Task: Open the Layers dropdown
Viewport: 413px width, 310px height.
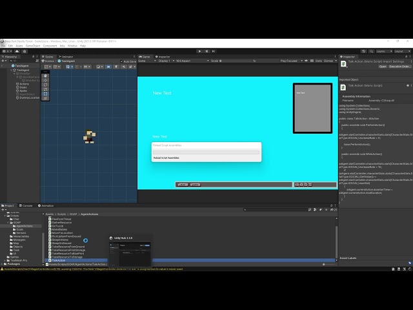Action: (x=384, y=51)
